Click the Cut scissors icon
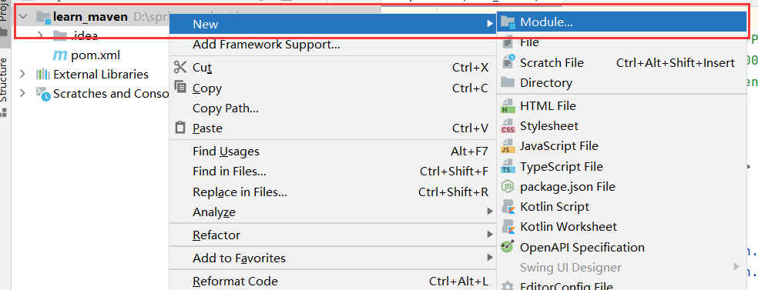 point(179,67)
